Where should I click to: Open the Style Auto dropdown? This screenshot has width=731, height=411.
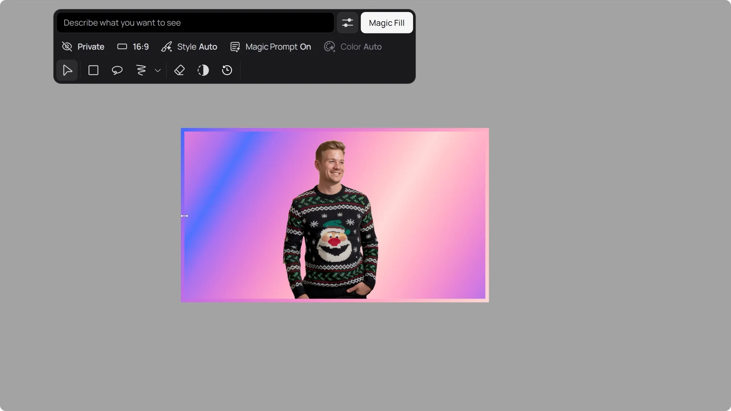197,46
